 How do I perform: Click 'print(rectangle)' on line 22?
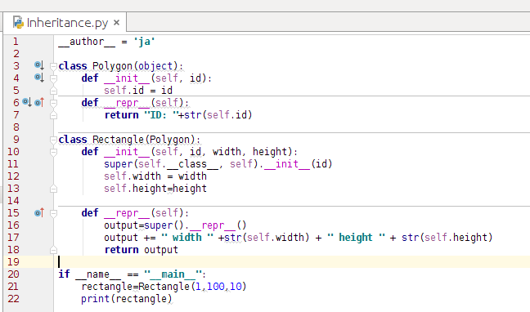pos(127,299)
